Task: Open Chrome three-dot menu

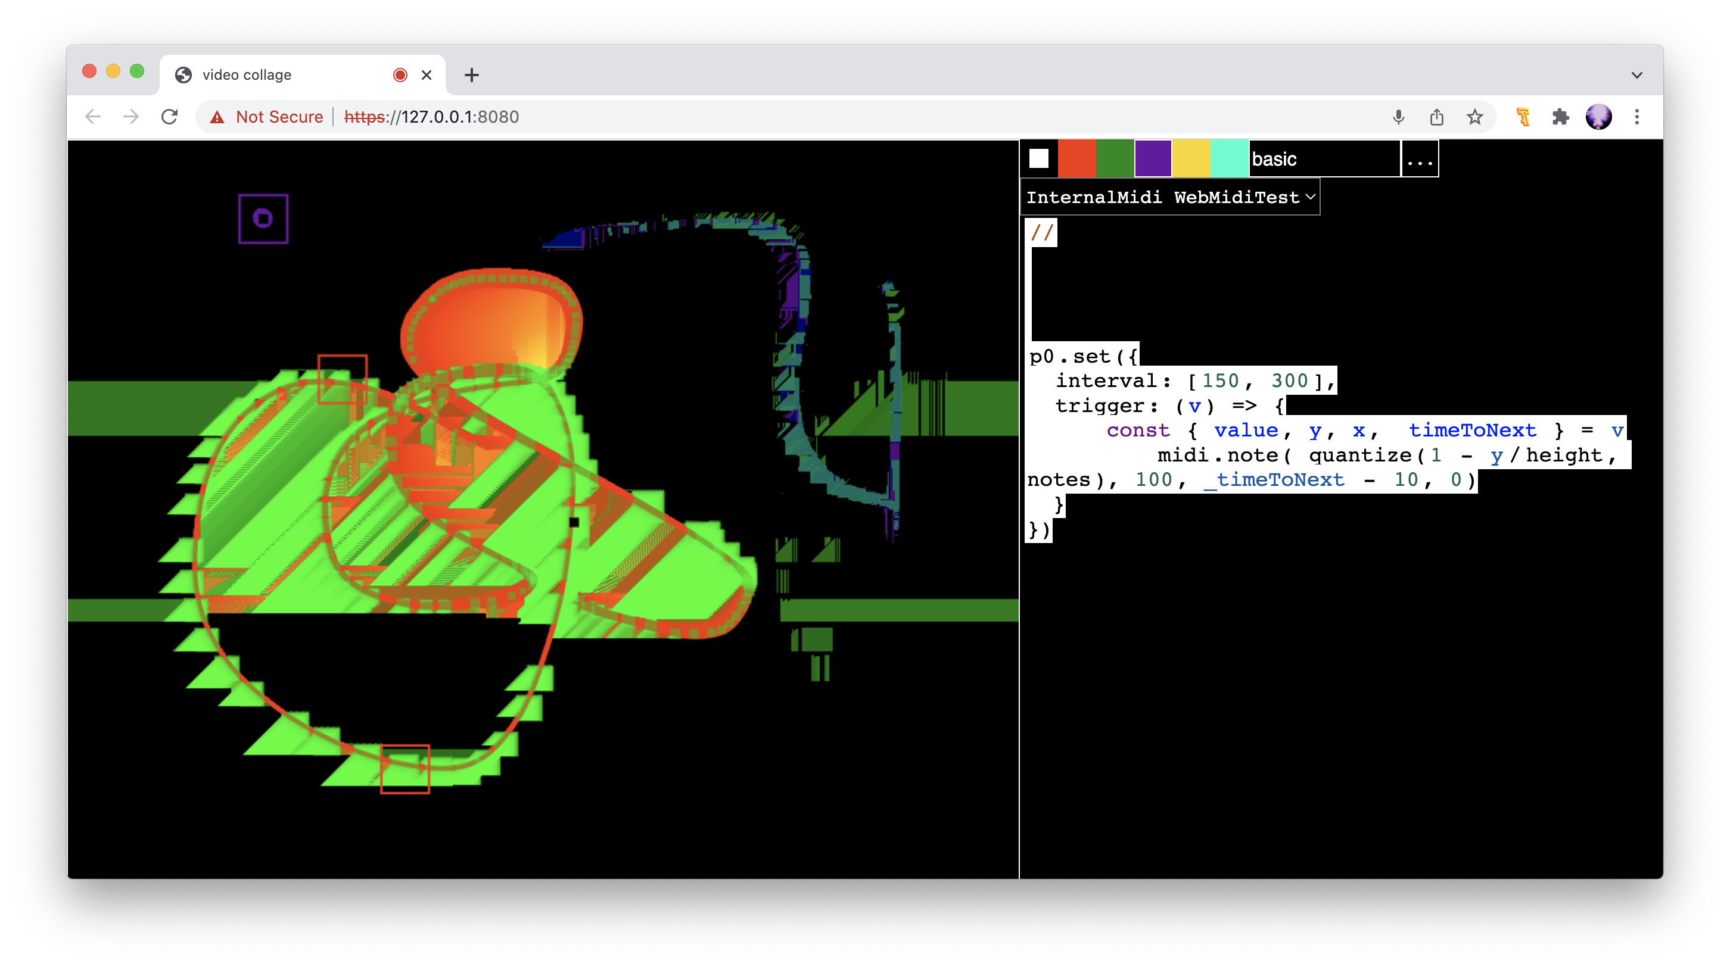Action: [x=1636, y=117]
